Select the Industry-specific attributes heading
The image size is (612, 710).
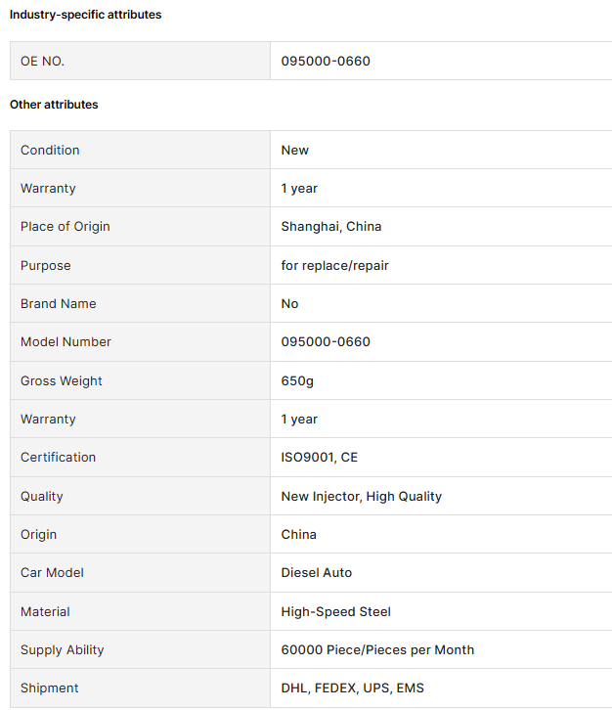pos(86,15)
